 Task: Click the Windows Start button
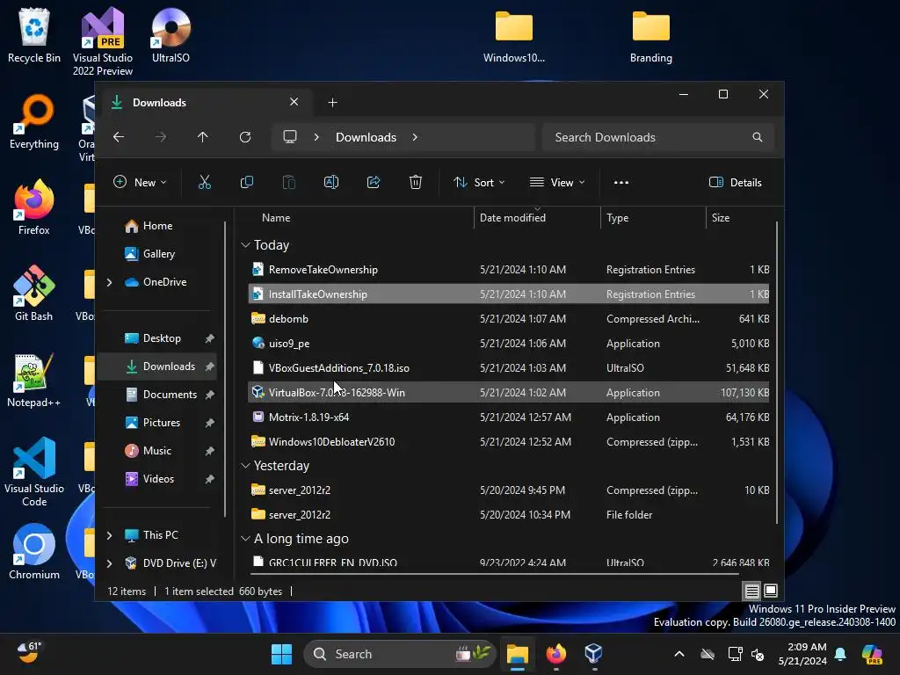281,654
